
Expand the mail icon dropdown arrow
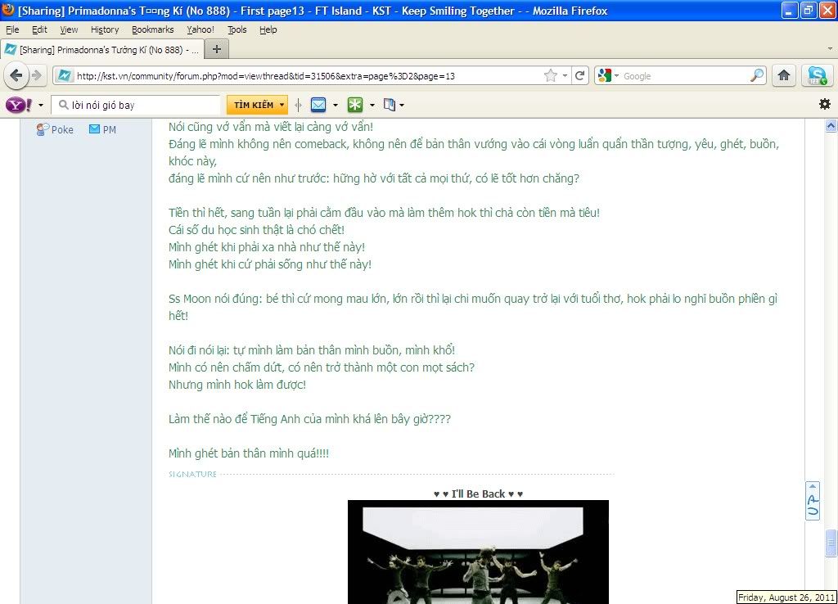[336, 105]
